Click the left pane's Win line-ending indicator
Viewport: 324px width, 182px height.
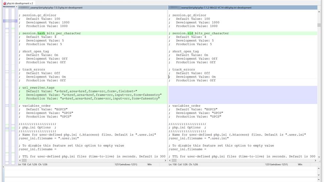point(149,165)
